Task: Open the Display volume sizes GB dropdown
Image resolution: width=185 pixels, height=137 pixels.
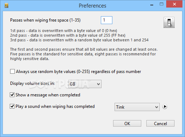Action: click(85, 84)
